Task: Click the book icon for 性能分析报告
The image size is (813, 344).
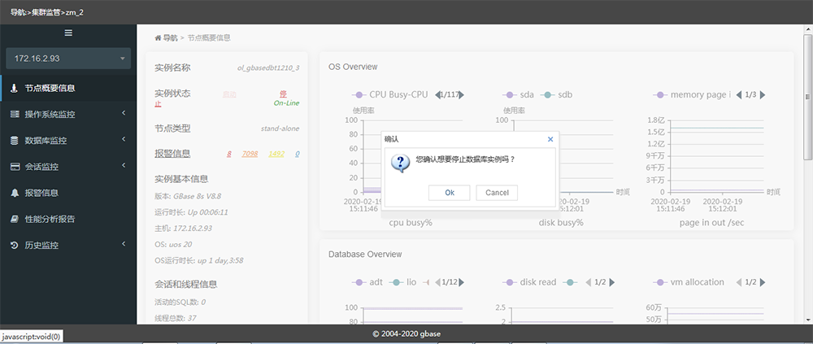Action: (15, 219)
